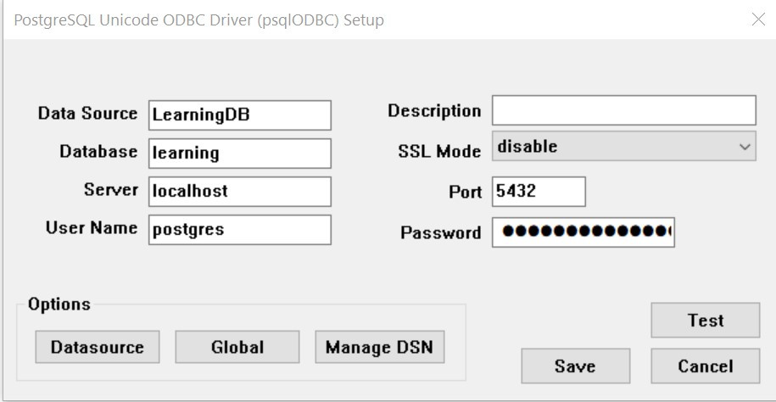This screenshot has height=402, width=776.
Task: Select the Server field showing localhost
Action: [239, 192]
